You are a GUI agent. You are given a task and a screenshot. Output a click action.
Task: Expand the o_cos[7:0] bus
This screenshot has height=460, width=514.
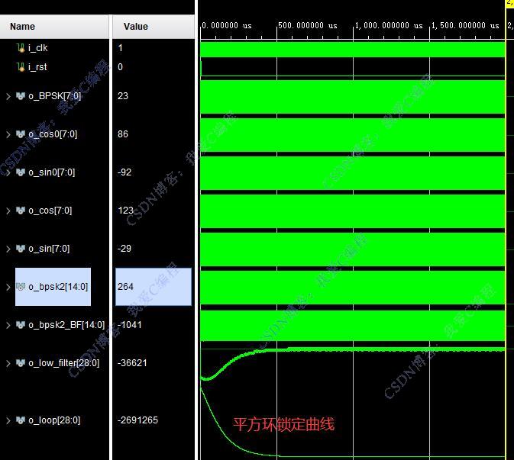pos(8,211)
